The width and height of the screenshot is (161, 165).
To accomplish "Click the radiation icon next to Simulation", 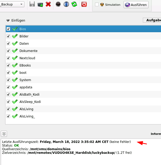I will pos(102,4).
